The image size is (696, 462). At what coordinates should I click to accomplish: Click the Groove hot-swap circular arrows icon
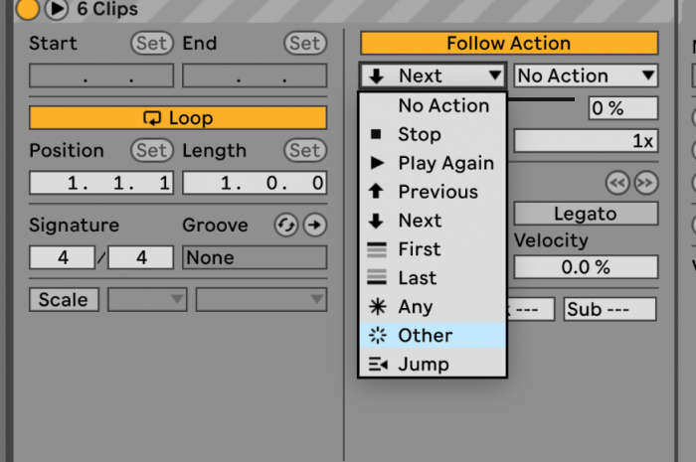point(286,225)
